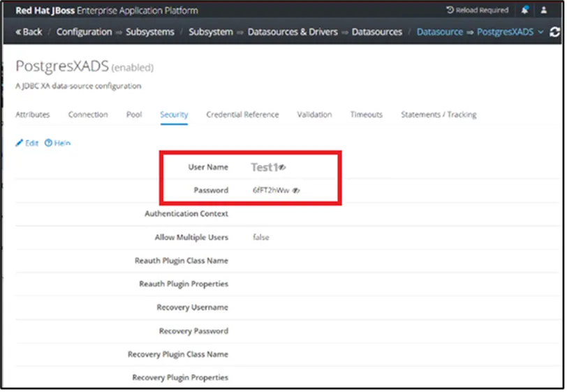Click the Reload Required indicator
The width and height of the screenshot is (567, 392).
[x=478, y=10]
